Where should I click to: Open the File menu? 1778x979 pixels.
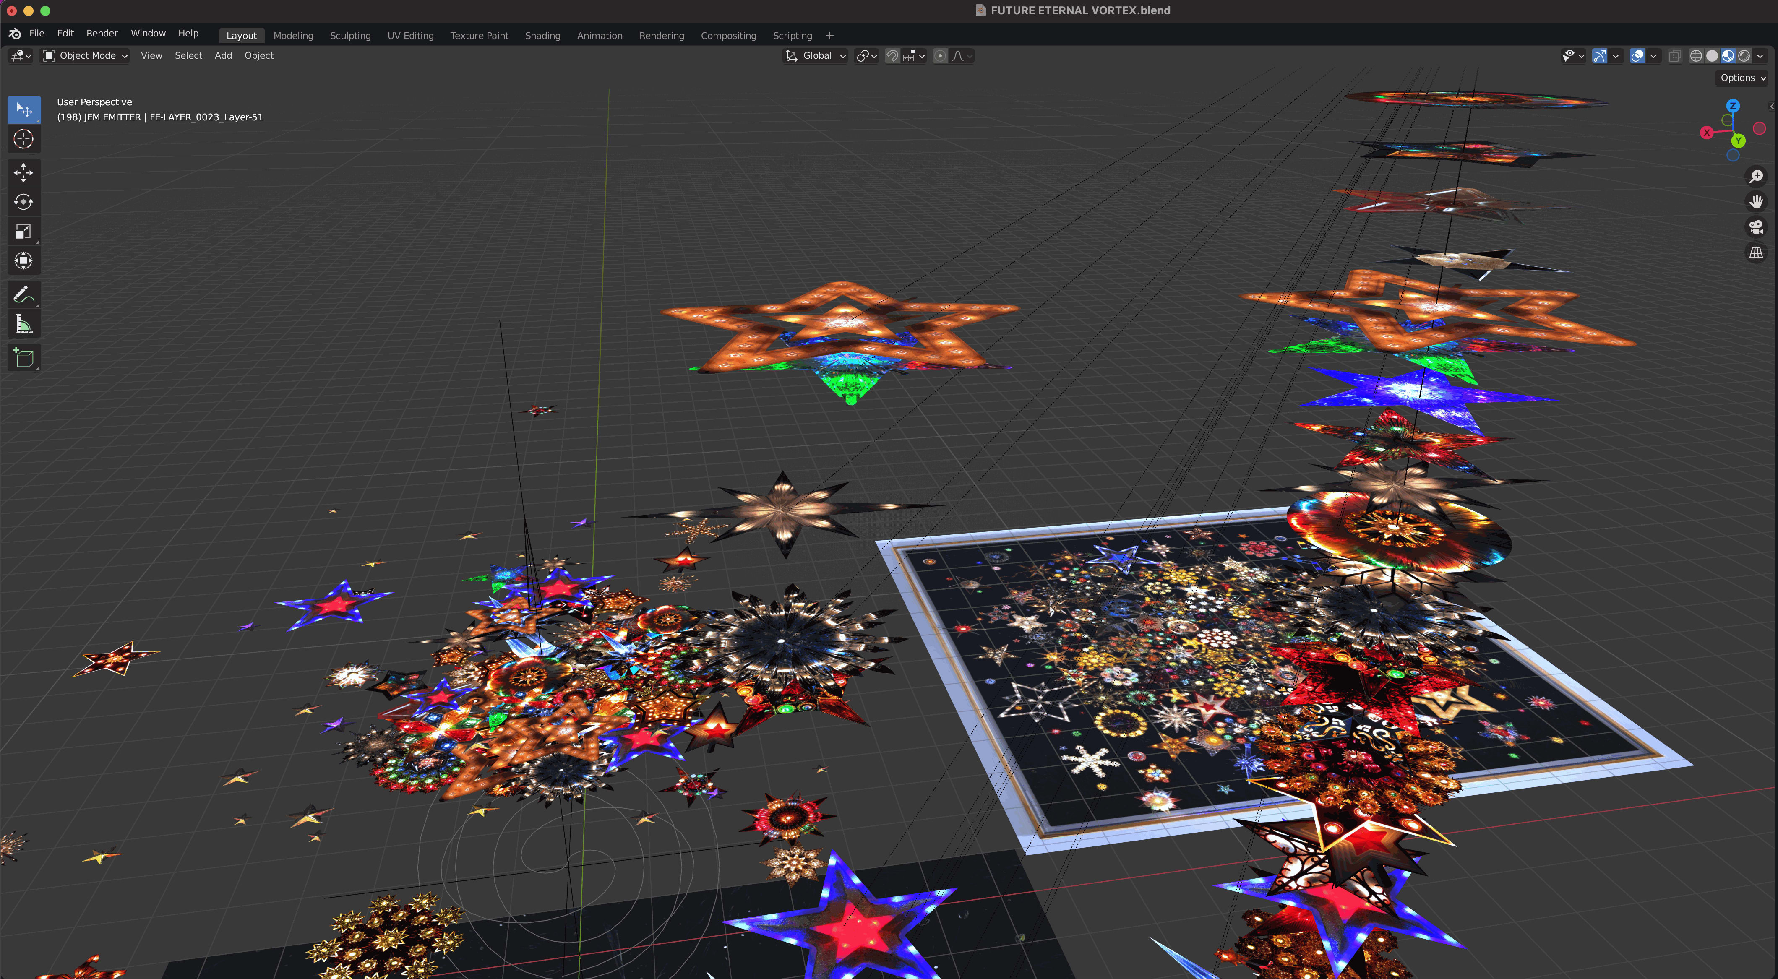point(36,33)
